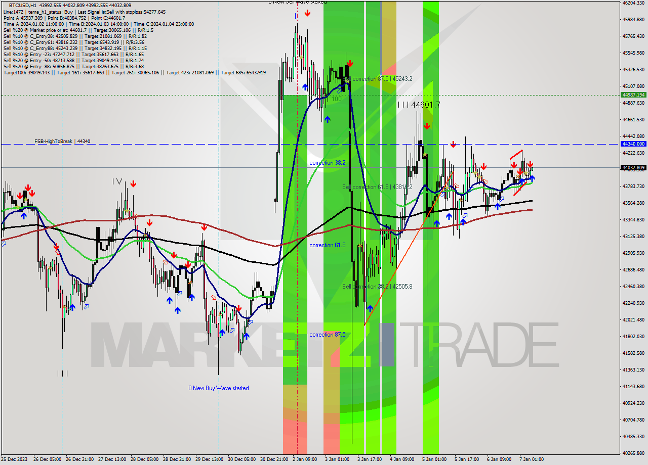
Task: Click the 44661.530 price axis value
Action: [633, 120]
